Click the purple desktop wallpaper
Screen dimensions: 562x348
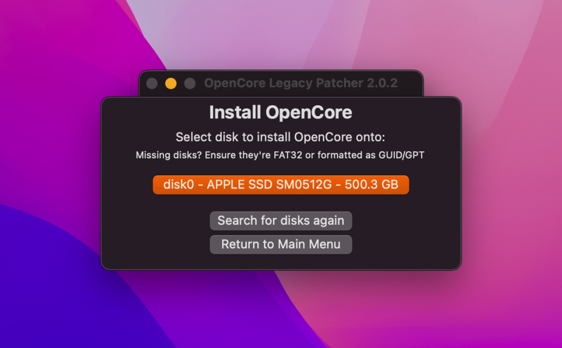click(55, 301)
